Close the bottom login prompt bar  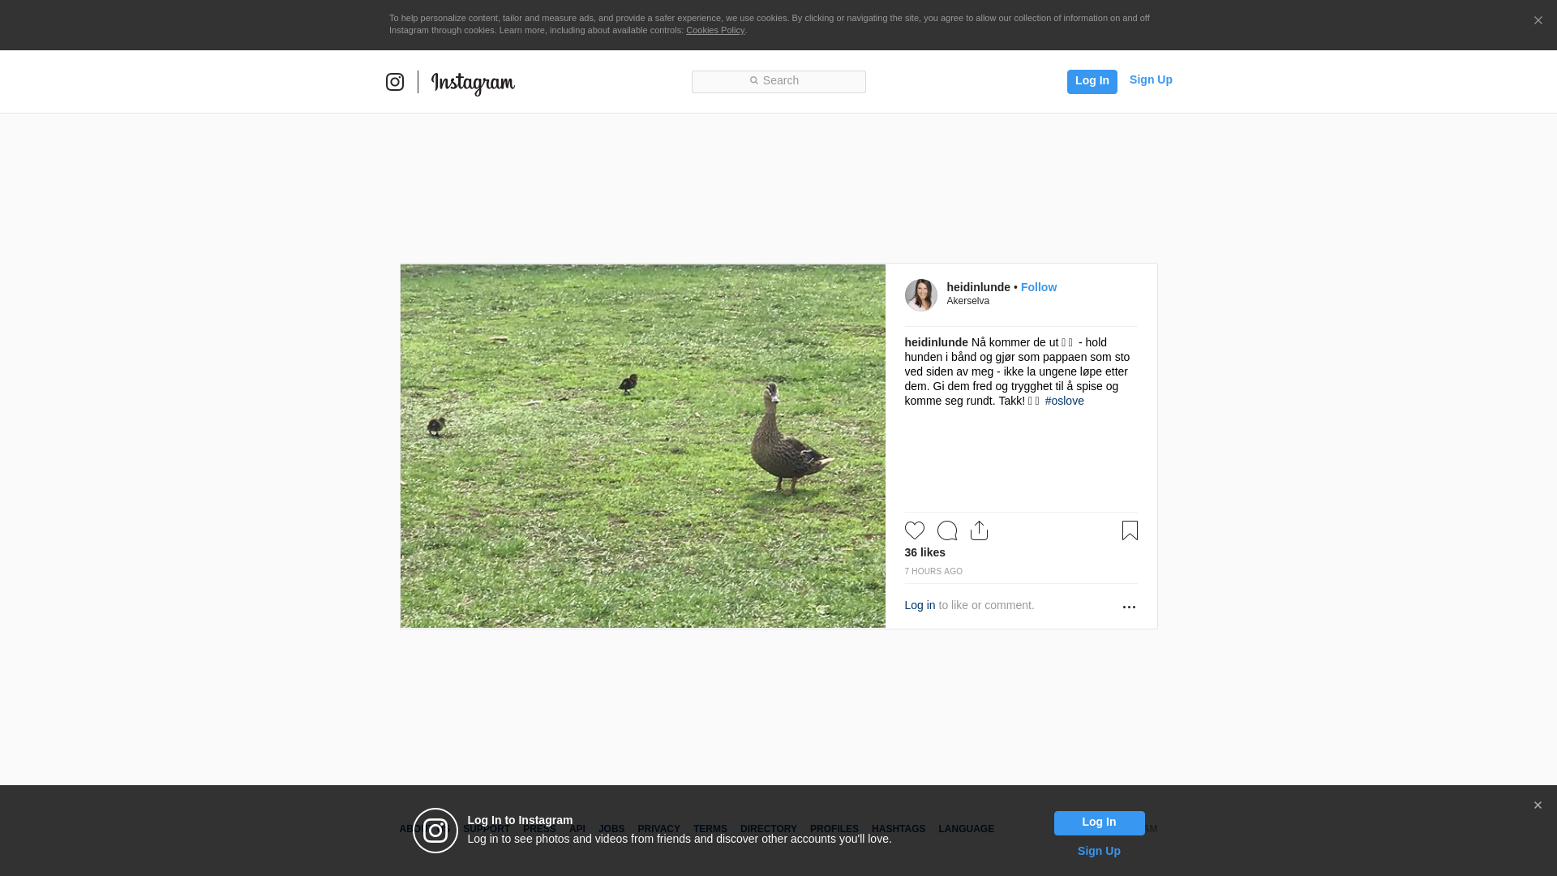click(x=1538, y=805)
